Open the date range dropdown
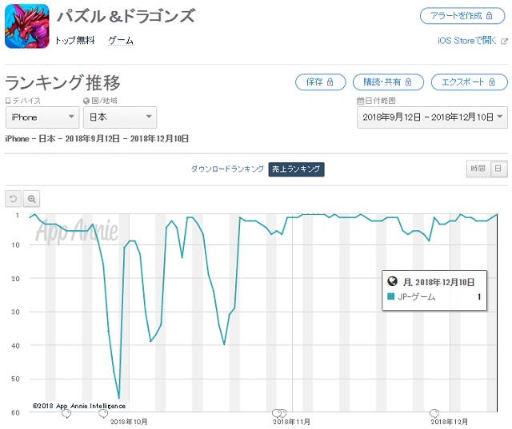The image size is (512, 429). coord(431,117)
